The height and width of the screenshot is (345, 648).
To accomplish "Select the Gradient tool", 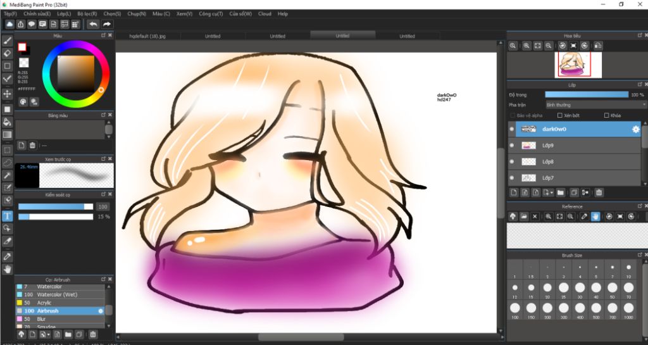I will pos(7,134).
